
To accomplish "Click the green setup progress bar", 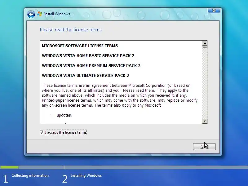I will pyautogui.click(x=9, y=167).
